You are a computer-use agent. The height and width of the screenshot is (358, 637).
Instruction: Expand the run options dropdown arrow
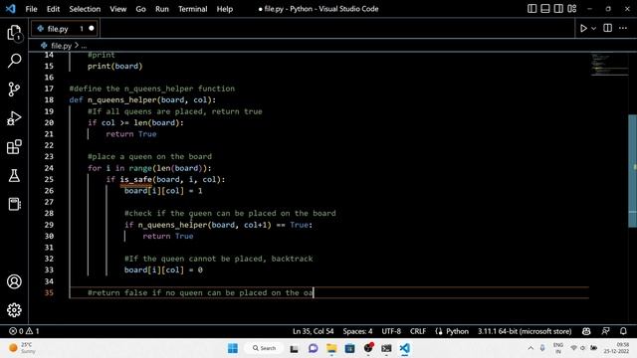tap(593, 29)
